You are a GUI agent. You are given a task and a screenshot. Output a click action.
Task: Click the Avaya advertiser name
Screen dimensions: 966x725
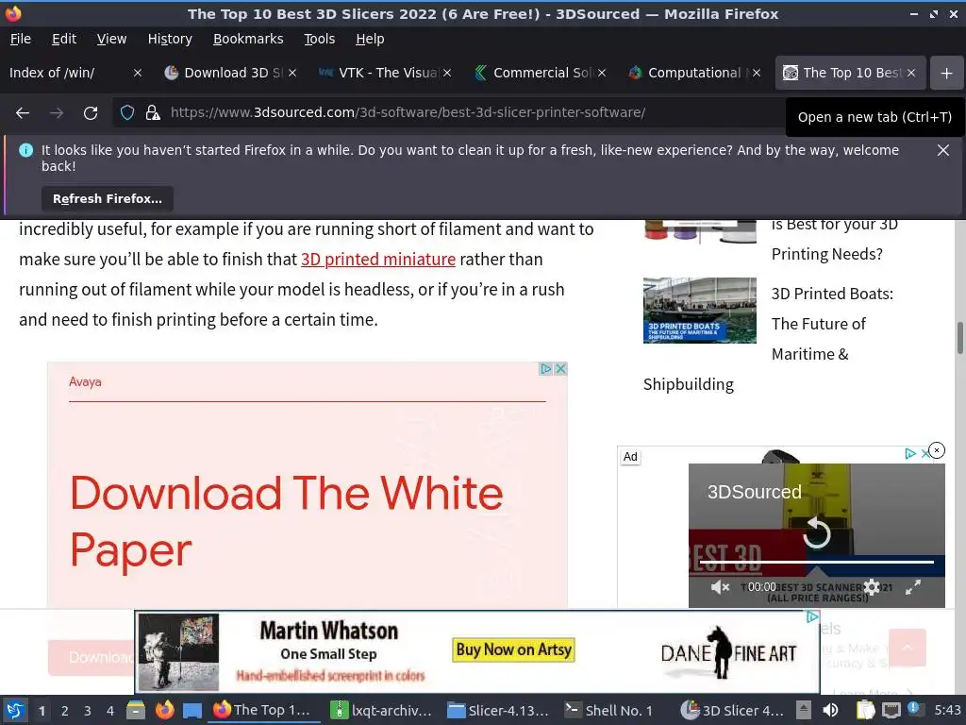click(85, 381)
